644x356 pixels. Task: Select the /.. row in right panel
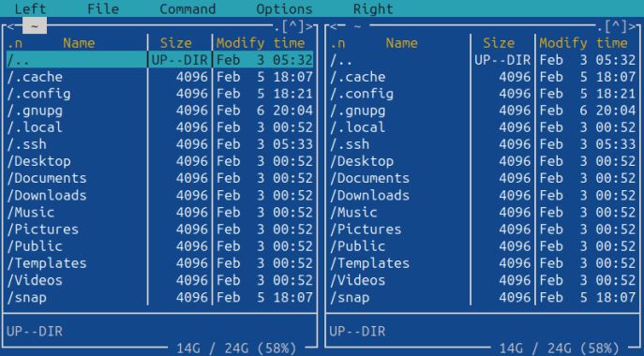(x=483, y=60)
